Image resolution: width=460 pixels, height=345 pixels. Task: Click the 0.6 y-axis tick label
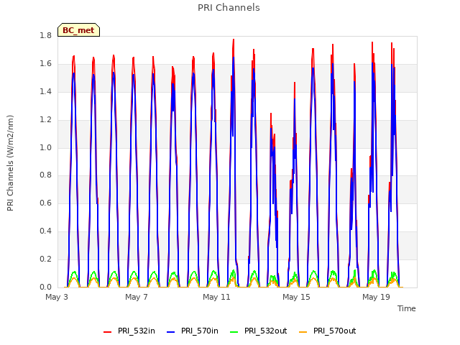(45, 203)
